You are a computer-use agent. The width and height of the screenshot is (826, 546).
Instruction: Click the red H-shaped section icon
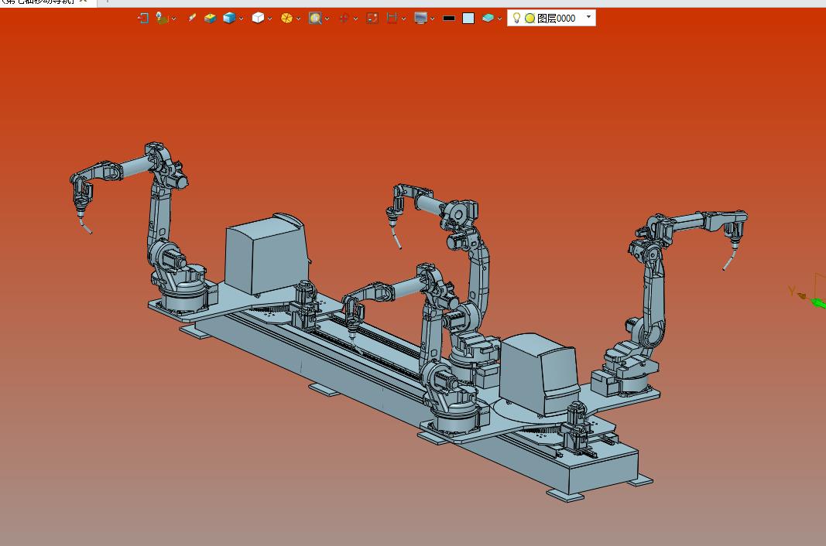coord(392,19)
